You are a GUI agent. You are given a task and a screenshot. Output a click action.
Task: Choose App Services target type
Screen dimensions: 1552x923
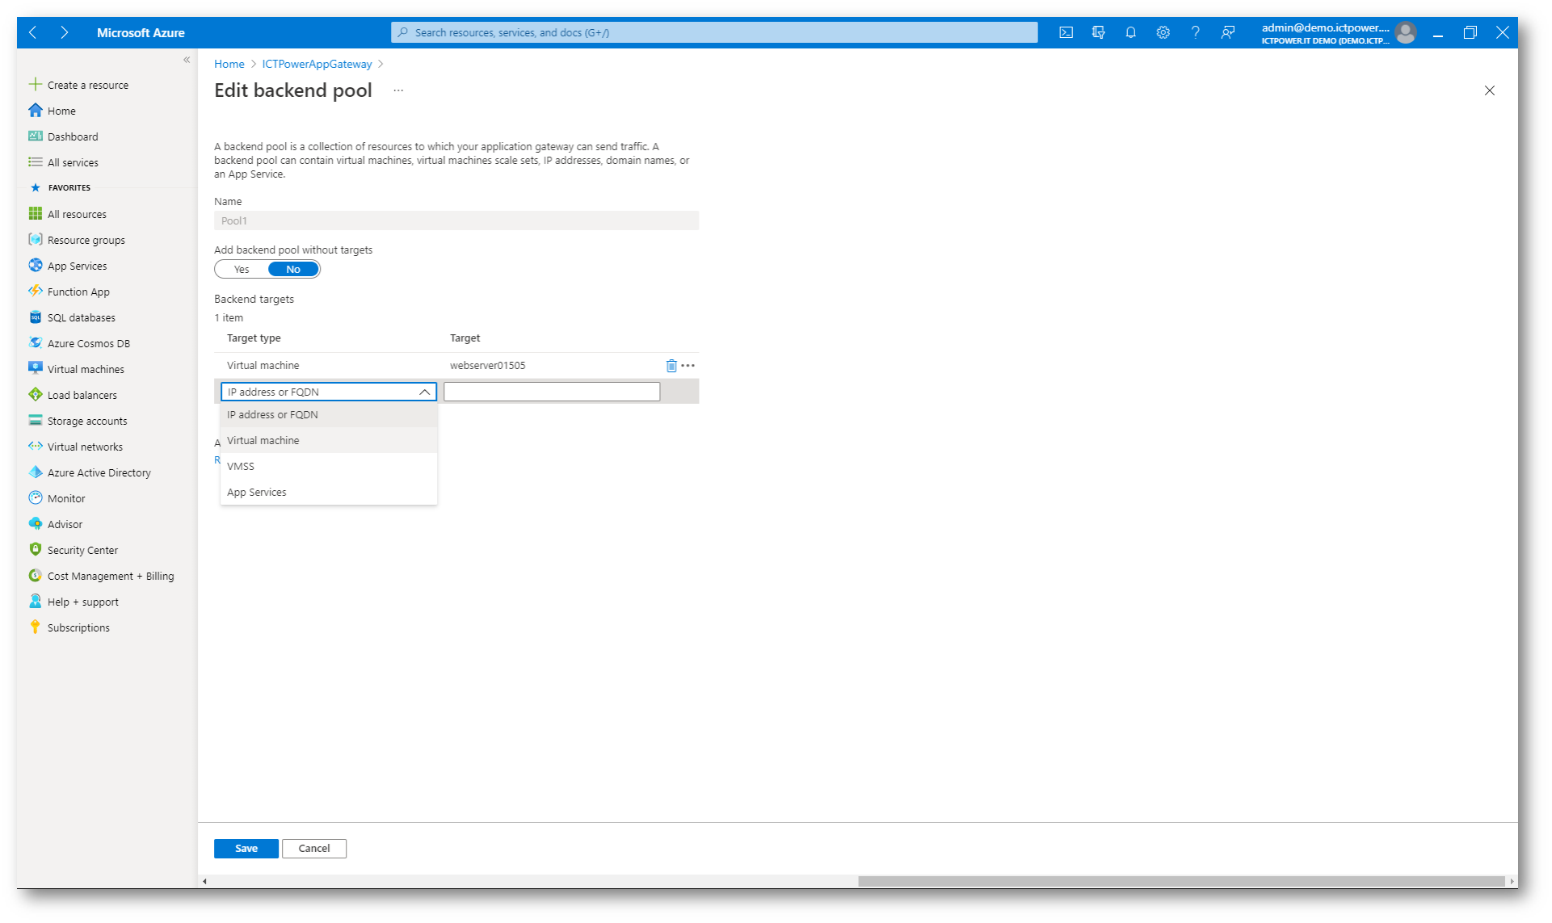point(329,492)
